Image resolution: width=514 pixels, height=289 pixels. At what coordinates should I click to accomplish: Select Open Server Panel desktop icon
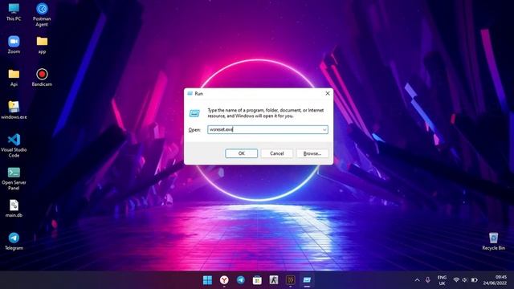click(x=14, y=178)
